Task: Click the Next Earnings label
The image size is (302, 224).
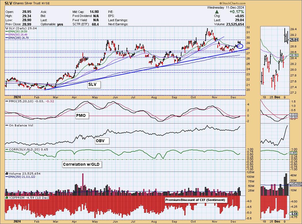Action: [x=118, y=24]
